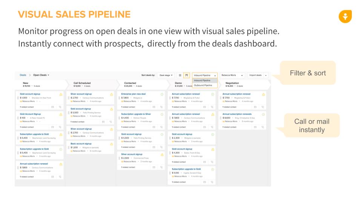362x204 pixels.
Task: Click arrow next to Import deals
Action: [x=266, y=75]
